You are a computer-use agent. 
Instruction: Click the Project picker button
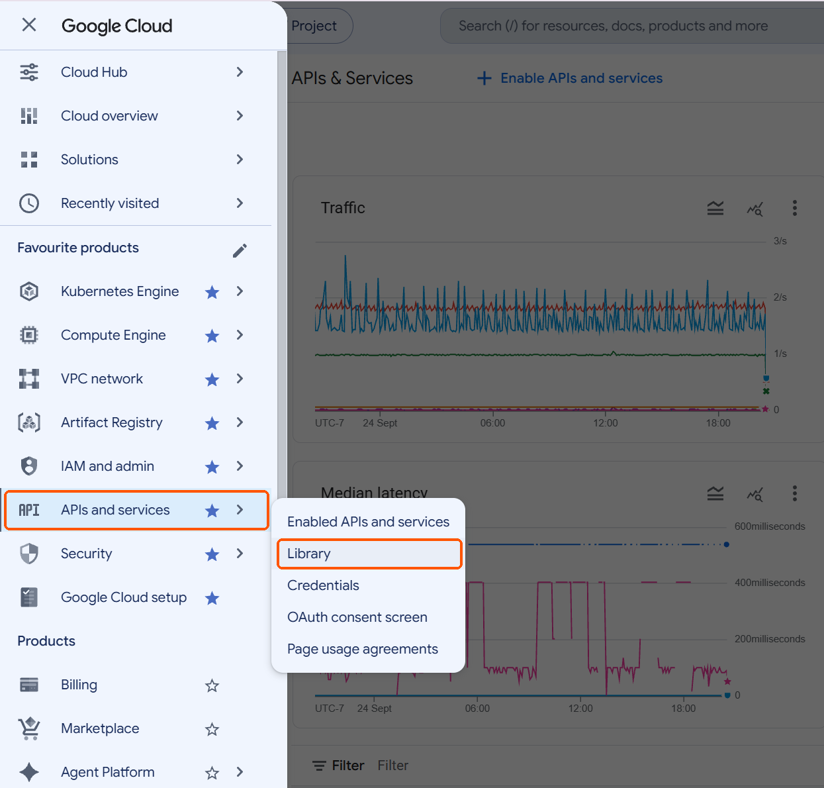coord(320,26)
